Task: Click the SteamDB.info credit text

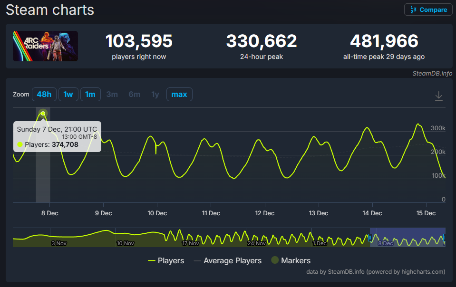Action: click(432, 73)
